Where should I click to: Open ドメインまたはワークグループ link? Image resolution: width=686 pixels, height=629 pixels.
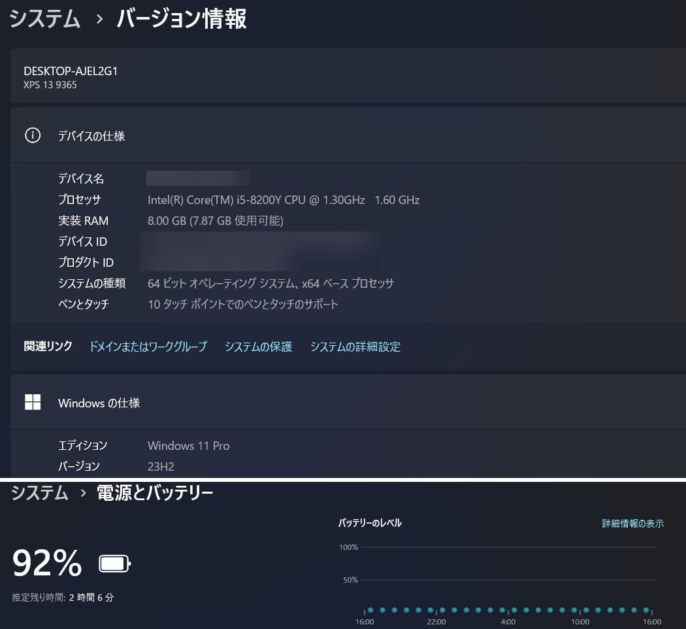[x=148, y=347]
